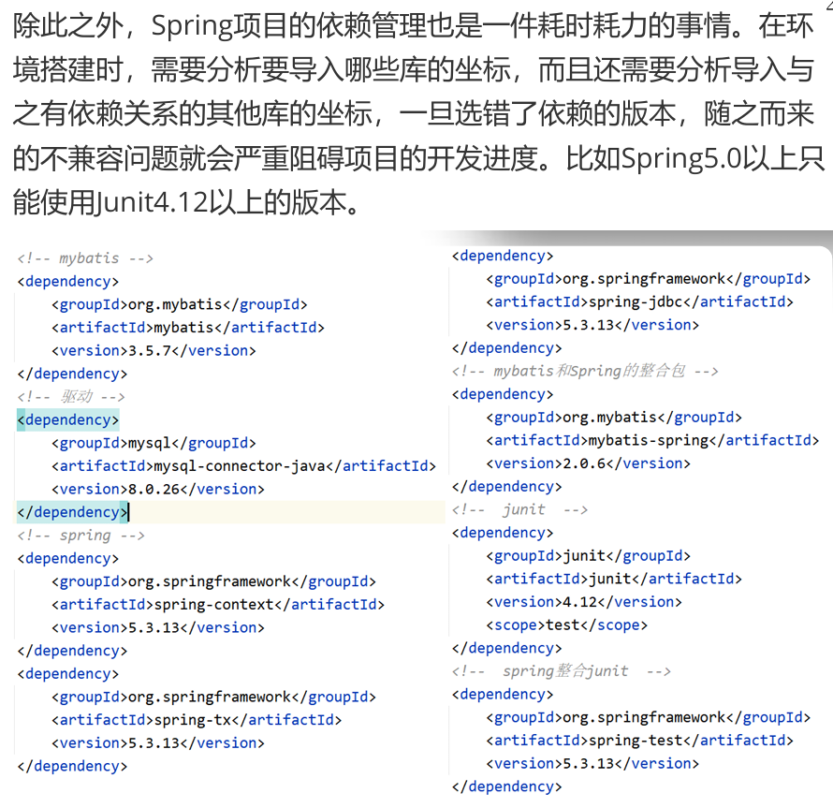Image resolution: width=833 pixels, height=808 pixels.
Task: Click the version "2.0.6" line
Action: click(x=588, y=463)
